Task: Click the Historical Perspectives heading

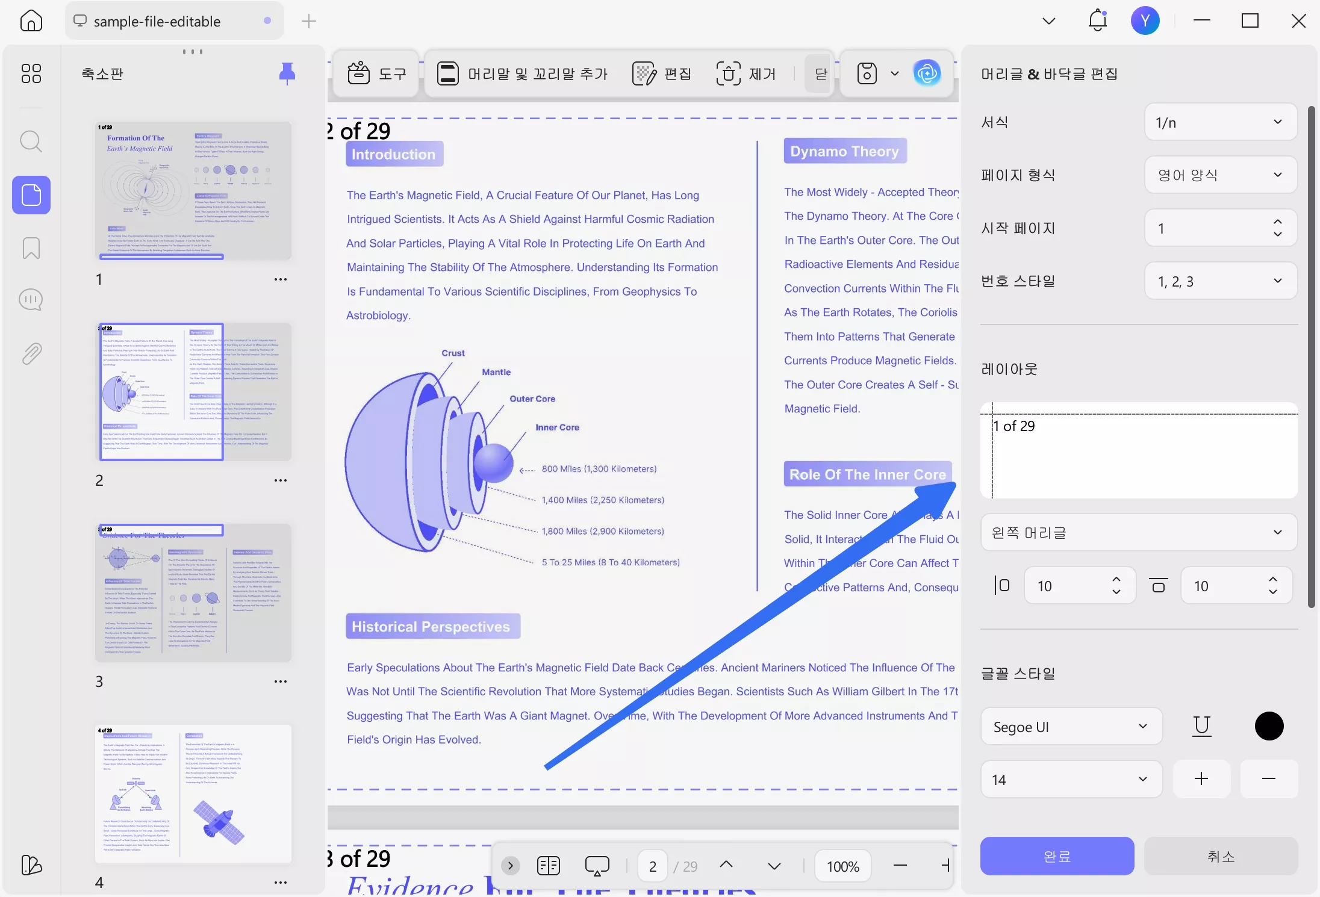Action: tap(433, 627)
